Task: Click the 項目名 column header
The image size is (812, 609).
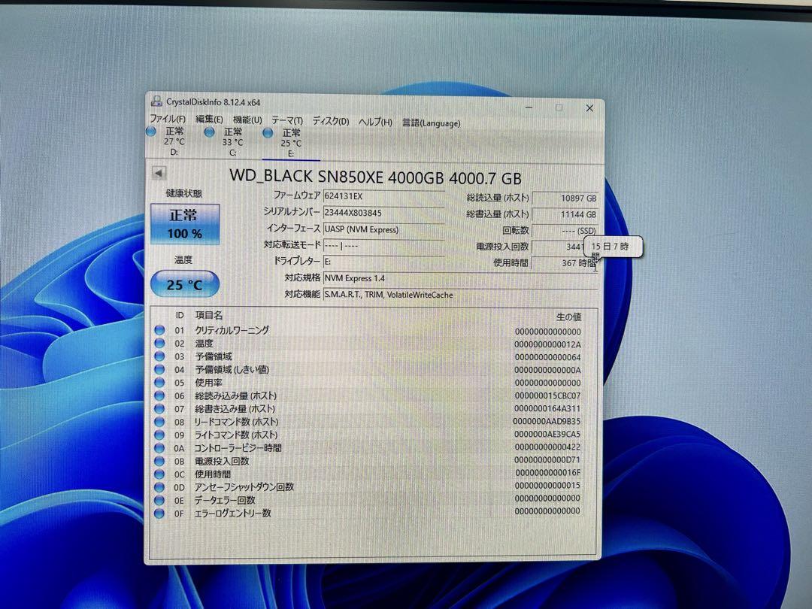Action: [209, 315]
